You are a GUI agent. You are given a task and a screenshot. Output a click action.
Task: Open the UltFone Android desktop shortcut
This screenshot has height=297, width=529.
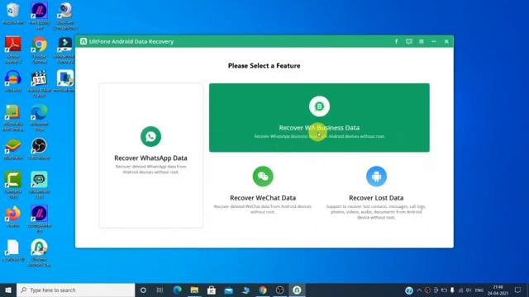click(x=40, y=252)
